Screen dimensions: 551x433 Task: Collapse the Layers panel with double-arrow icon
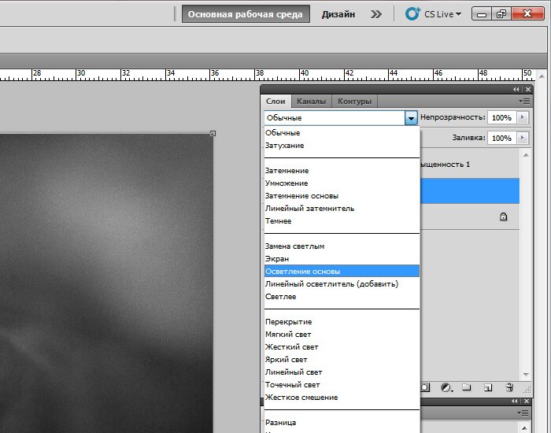517,90
